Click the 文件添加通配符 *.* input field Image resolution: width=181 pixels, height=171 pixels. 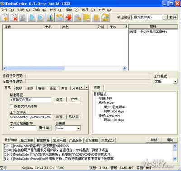23,128
